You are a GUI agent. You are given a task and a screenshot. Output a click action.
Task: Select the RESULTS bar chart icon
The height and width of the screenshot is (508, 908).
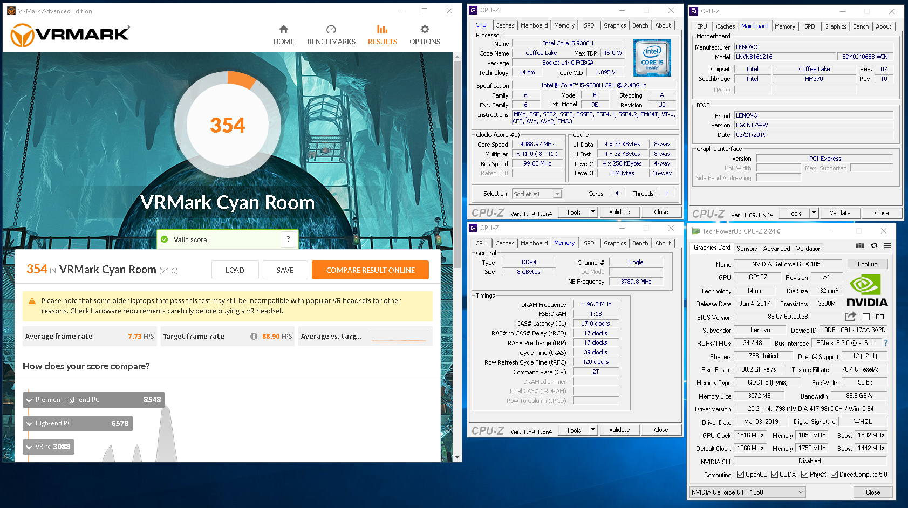pos(383,29)
